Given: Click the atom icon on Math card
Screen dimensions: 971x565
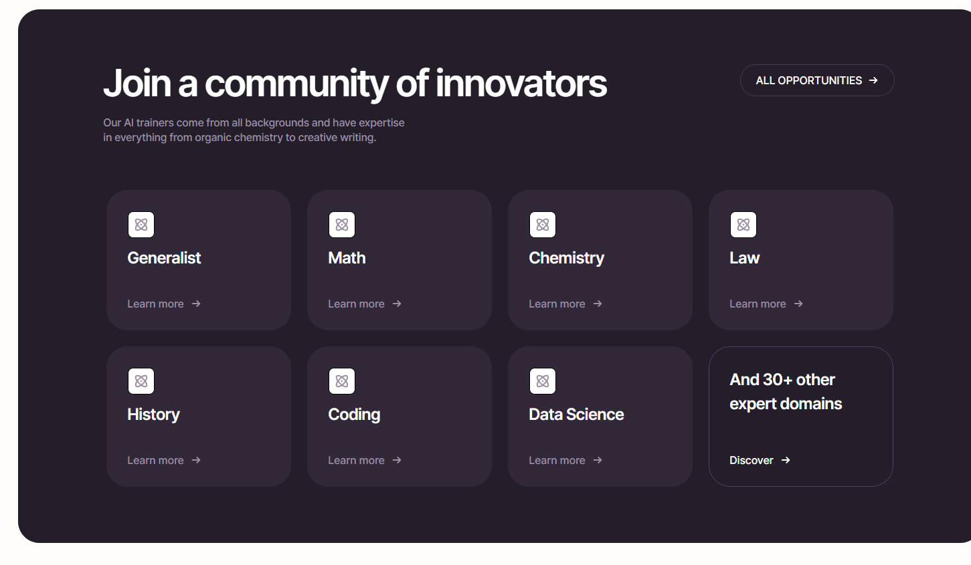Looking at the screenshot, I should pos(342,225).
